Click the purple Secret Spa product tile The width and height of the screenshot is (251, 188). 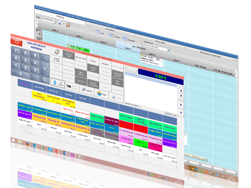pos(25,114)
